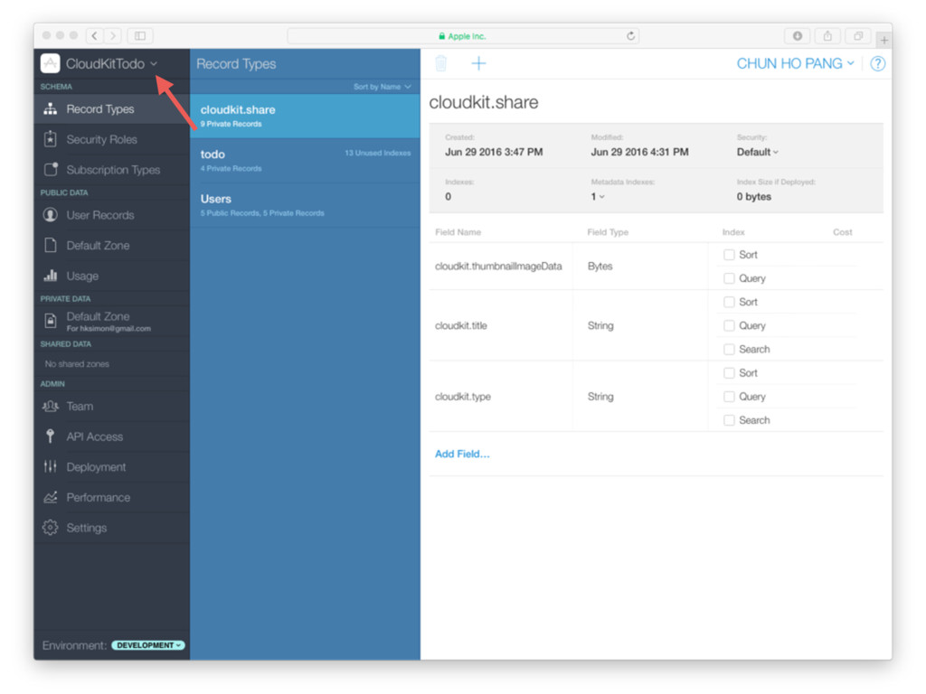Click the cloudkit.thumbnailImageData field name
This screenshot has width=926, height=694.
[498, 267]
